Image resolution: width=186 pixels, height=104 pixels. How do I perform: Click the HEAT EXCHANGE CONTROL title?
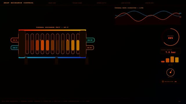[19, 3]
